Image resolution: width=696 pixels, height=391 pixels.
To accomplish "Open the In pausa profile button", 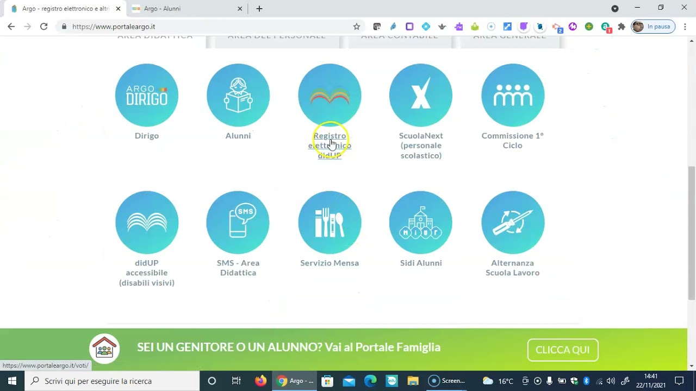I will (653, 27).
